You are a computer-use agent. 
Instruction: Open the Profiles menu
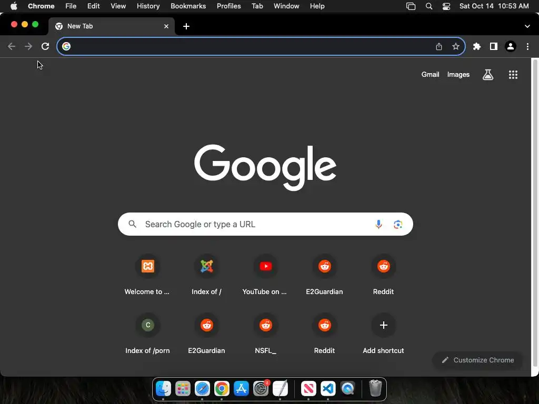tap(228, 6)
